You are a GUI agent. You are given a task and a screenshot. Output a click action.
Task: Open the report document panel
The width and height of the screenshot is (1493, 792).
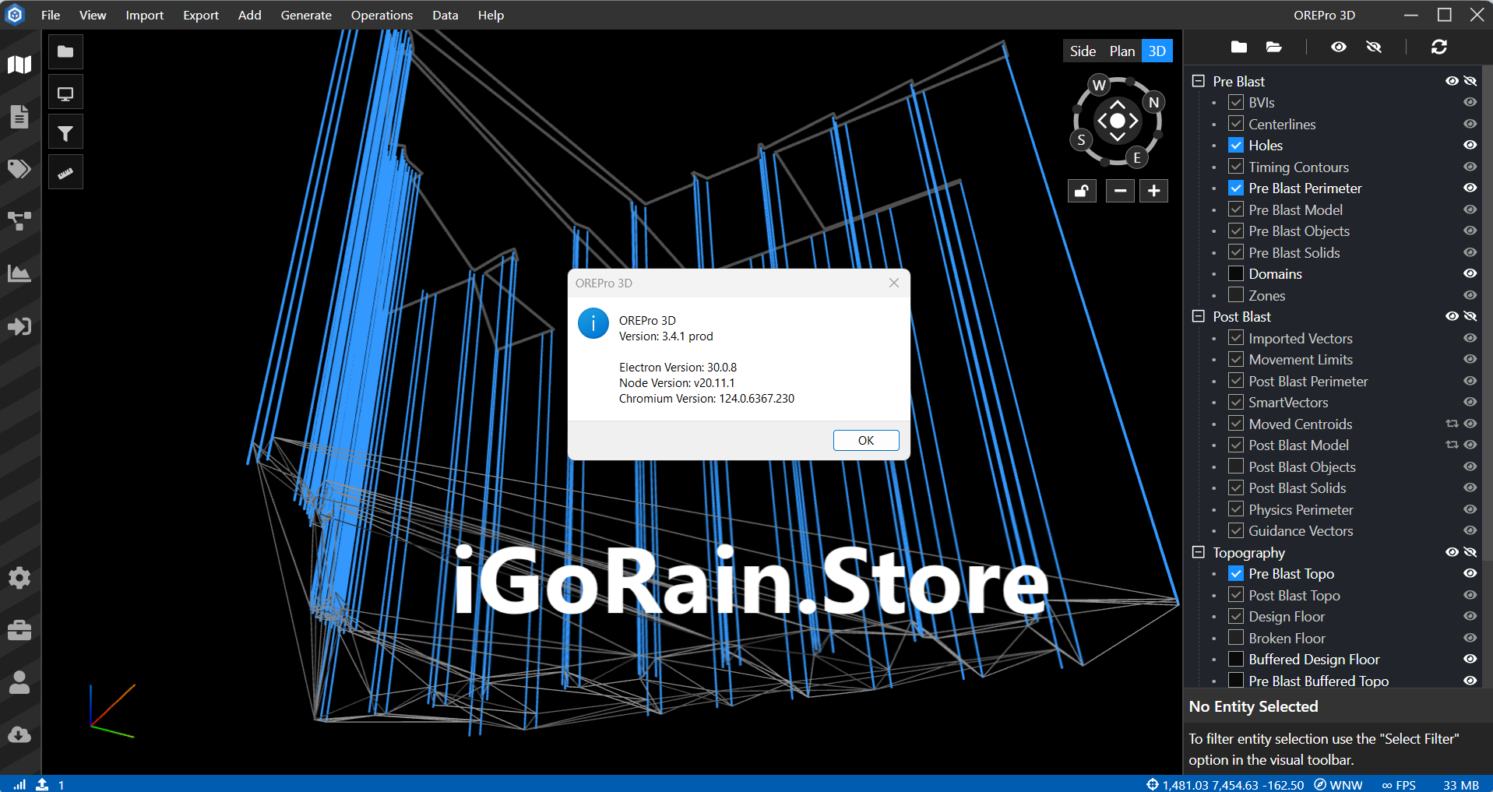tap(19, 117)
